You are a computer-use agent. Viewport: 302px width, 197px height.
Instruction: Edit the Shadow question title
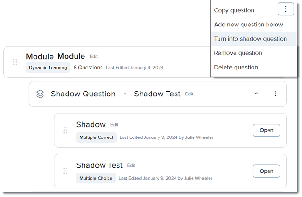114,125
